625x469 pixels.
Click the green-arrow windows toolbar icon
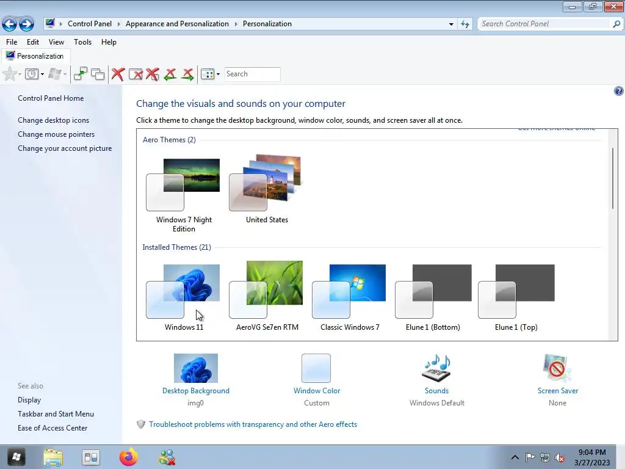pyautogui.click(x=81, y=74)
